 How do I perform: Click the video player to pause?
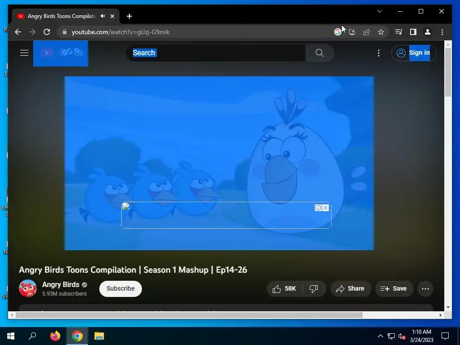(x=219, y=163)
